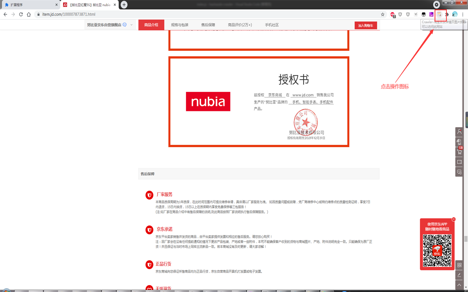Open Chrome's three-dot customization menu
Screen dimensions: 468x292
[462, 15]
